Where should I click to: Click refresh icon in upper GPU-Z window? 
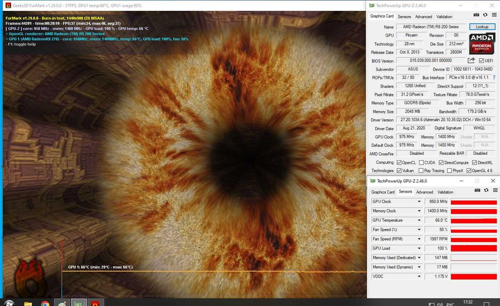485,15
